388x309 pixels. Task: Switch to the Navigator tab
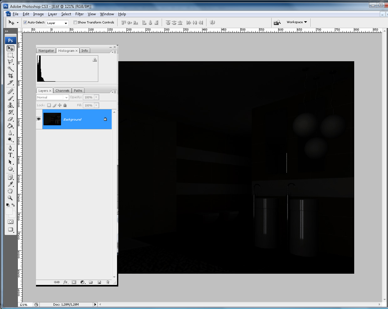tap(46, 51)
